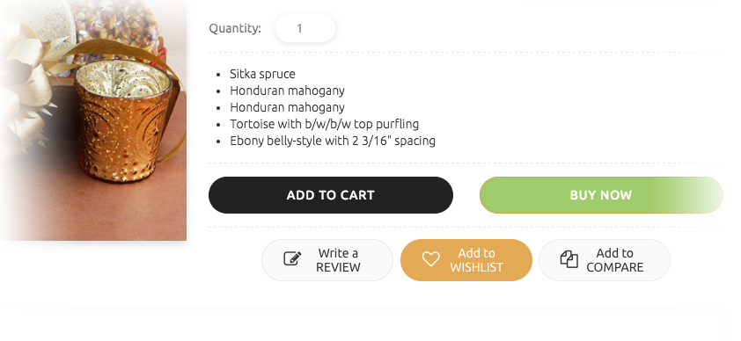741x341 pixels.
Task: Click the Ebony belly-style spacing line
Action: coord(333,141)
